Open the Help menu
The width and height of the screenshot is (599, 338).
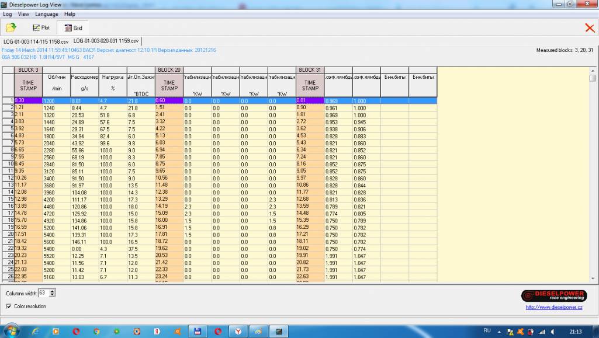(70, 14)
